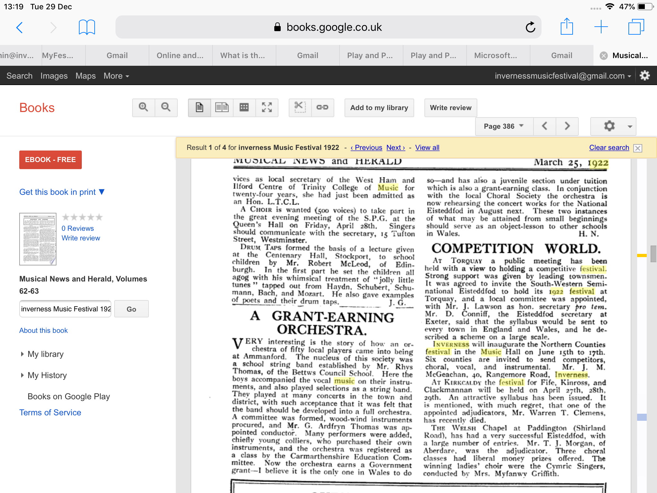Switch to Online and... tab
This screenshot has width=657, height=493.
[180, 56]
